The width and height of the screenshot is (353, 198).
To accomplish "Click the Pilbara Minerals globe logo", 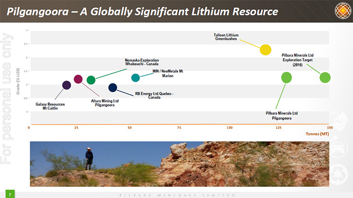I will coord(343,11).
